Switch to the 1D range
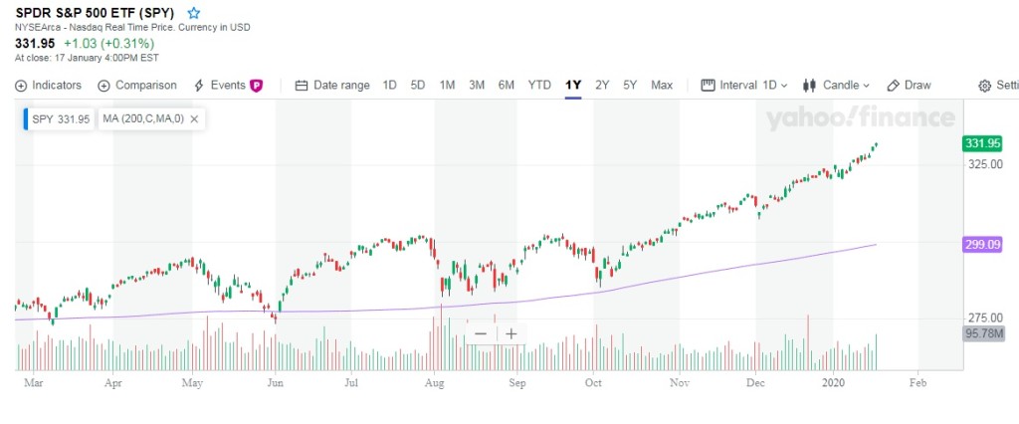 click(390, 86)
